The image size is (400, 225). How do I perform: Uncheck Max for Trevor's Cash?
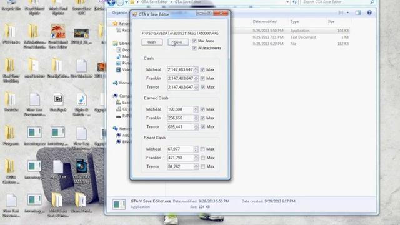[202, 87]
